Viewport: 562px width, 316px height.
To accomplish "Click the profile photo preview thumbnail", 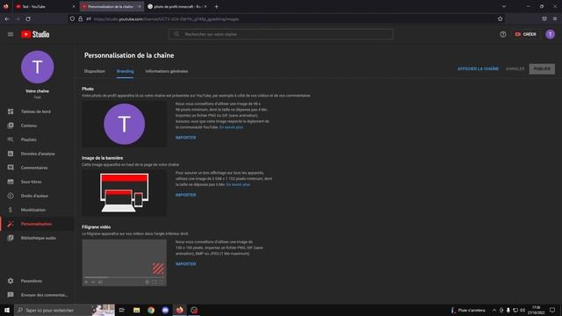I will tap(124, 124).
